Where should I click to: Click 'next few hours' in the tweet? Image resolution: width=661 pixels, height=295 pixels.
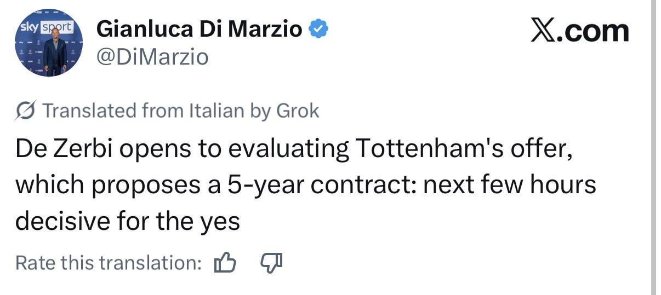click(510, 186)
